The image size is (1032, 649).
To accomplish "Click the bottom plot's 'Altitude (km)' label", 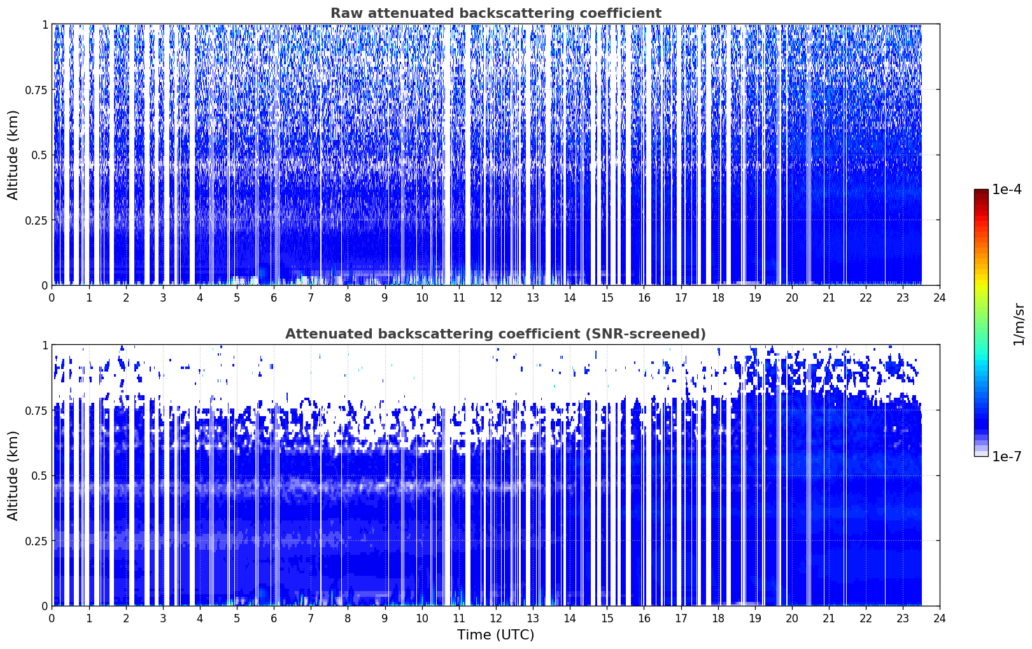I will tap(13, 475).
